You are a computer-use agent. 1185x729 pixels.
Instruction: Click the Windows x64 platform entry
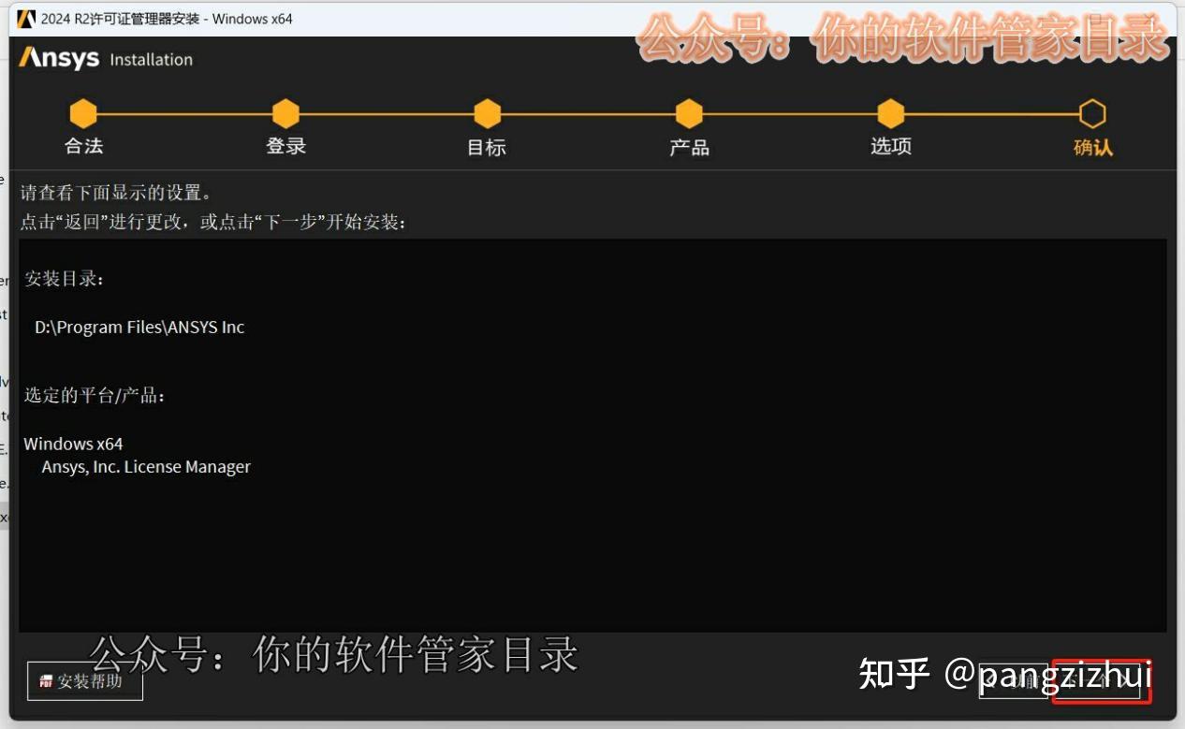click(73, 444)
